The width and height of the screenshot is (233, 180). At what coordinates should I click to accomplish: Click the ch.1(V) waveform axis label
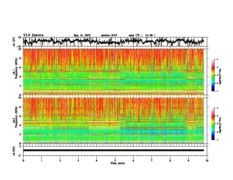[x=14, y=42]
